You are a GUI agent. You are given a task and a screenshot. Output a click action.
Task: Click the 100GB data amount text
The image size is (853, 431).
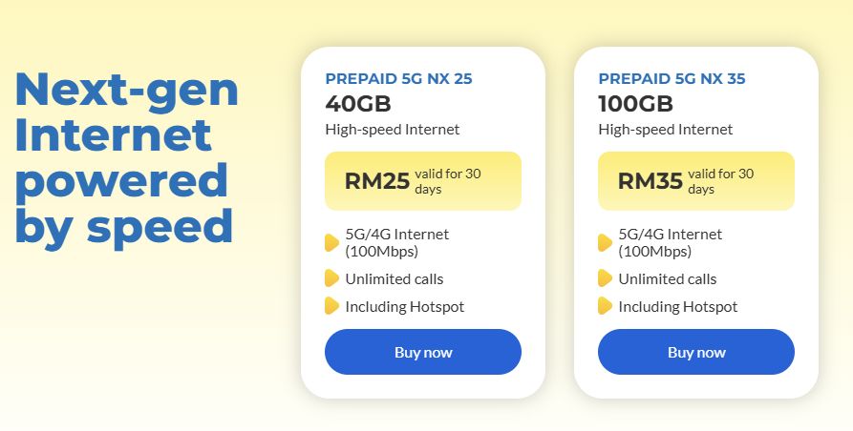tap(635, 104)
